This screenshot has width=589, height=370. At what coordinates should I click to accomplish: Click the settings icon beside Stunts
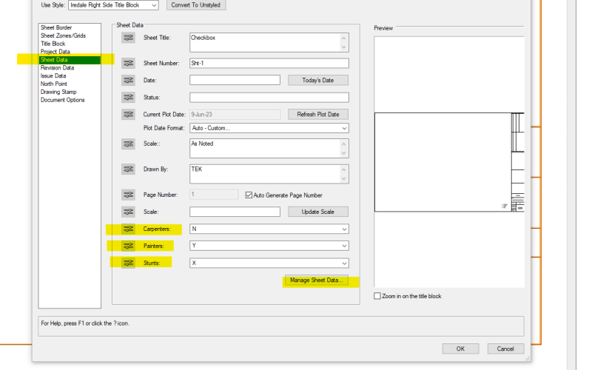point(129,263)
